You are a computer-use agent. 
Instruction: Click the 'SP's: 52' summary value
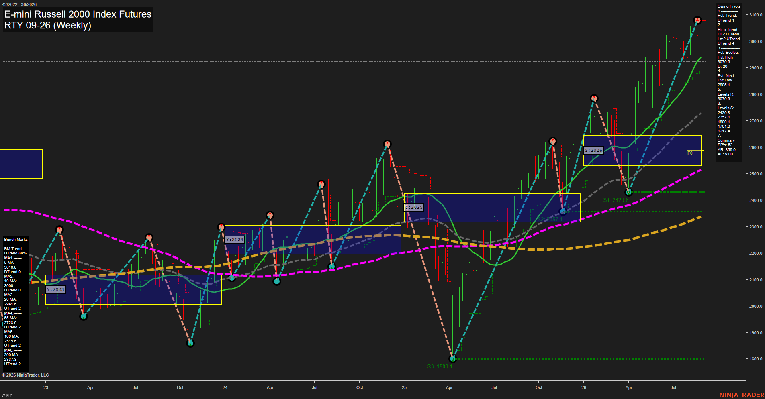point(725,145)
